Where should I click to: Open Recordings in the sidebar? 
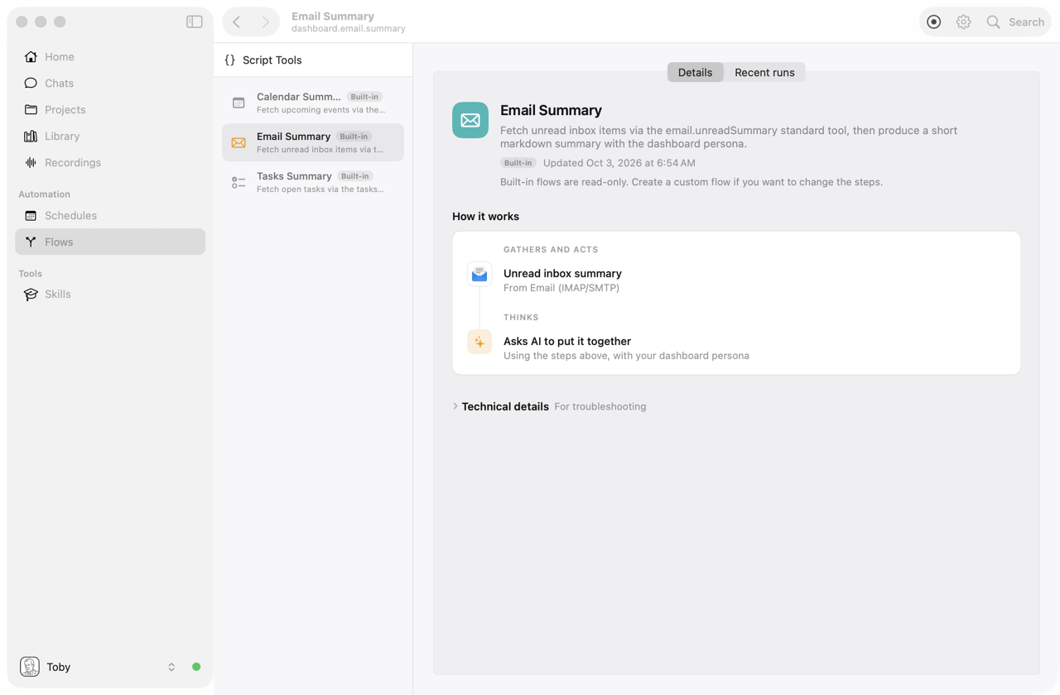(x=110, y=163)
